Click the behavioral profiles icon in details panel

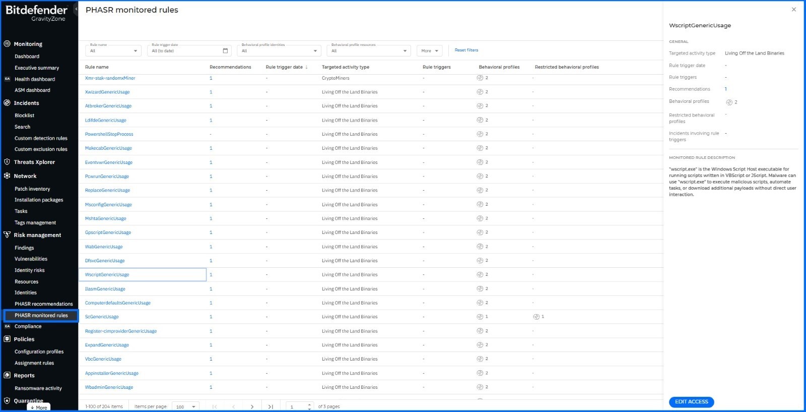pos(729,102)
